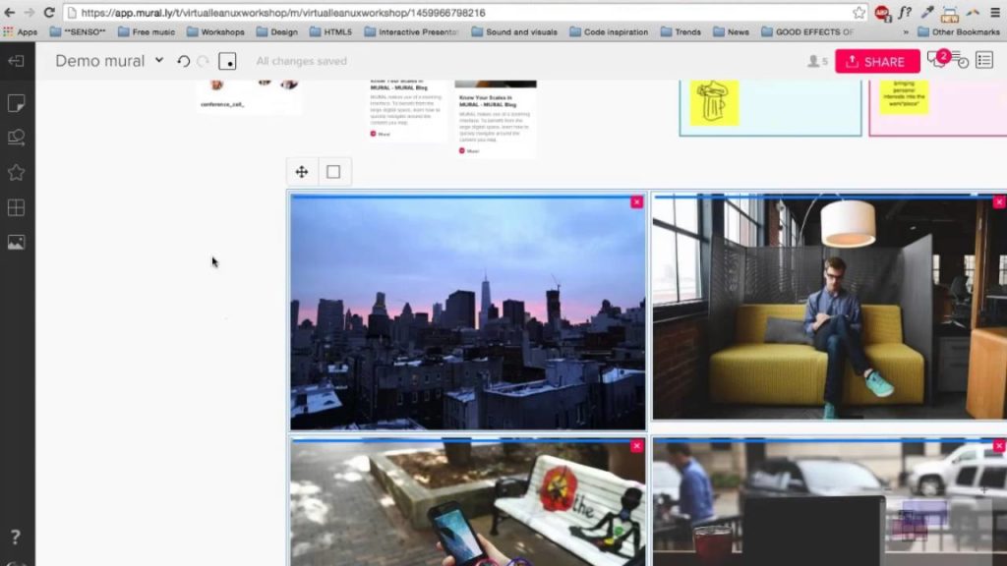Open the frameworks grid tool

point(16,208)
